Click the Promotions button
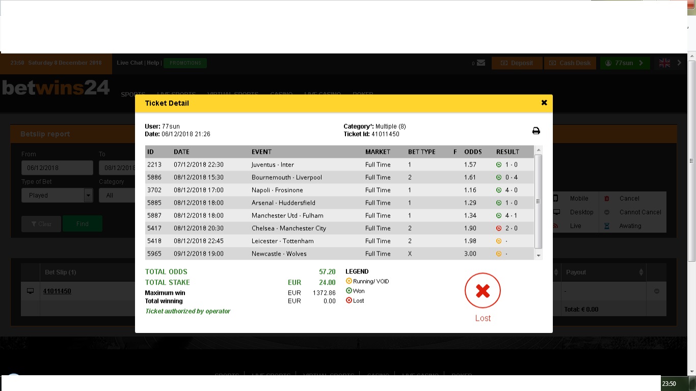Image resolution: width=696 pixels, height=391 pixels. click(x=185, y=63)
